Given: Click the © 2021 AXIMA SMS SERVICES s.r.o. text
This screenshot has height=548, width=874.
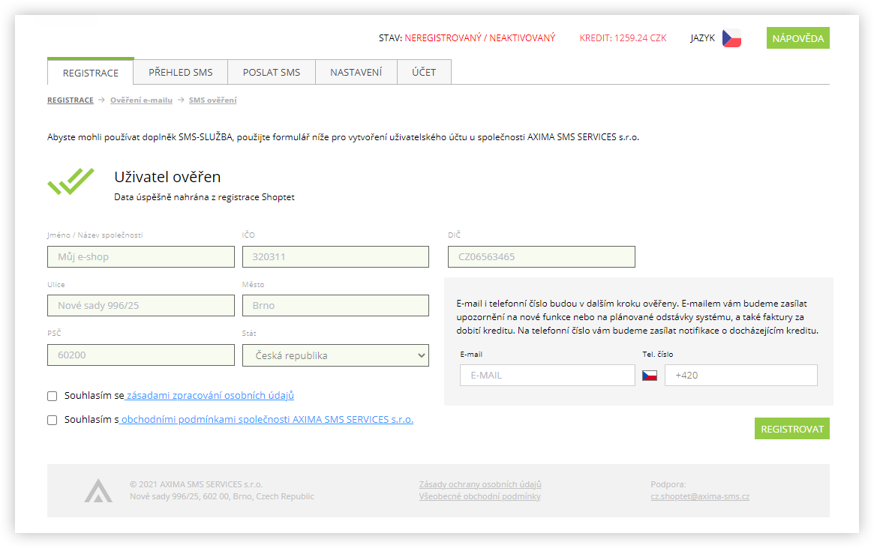Looking at the screenshot, I should [197, 484].
